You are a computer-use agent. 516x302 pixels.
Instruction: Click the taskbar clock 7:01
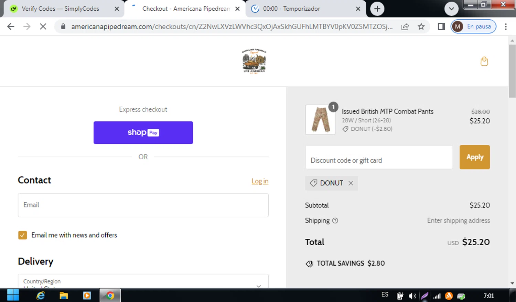pyautogui.click(x=489, y=296)
